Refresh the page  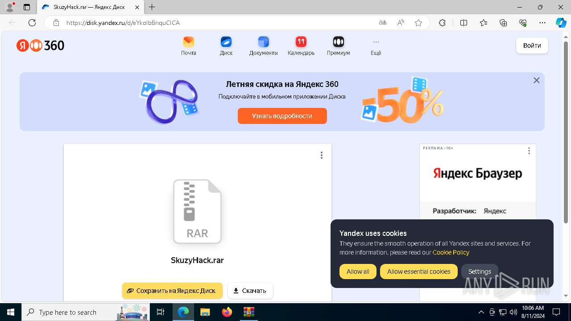click(32, 23)
